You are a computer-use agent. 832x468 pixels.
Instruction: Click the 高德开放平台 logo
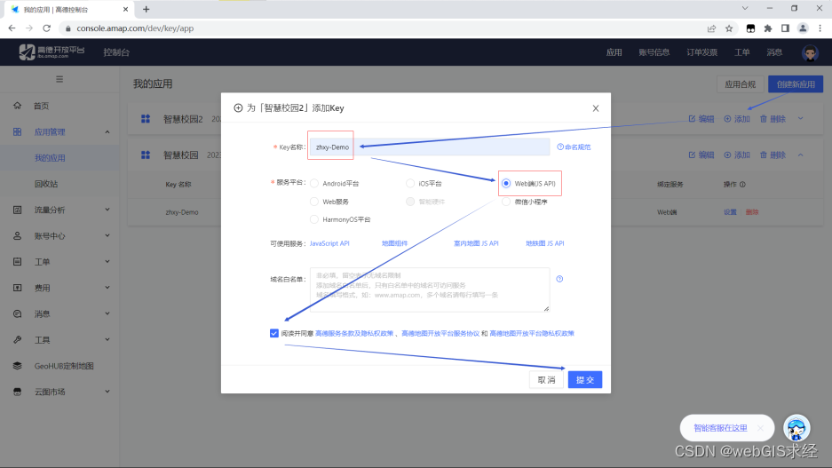52,52
